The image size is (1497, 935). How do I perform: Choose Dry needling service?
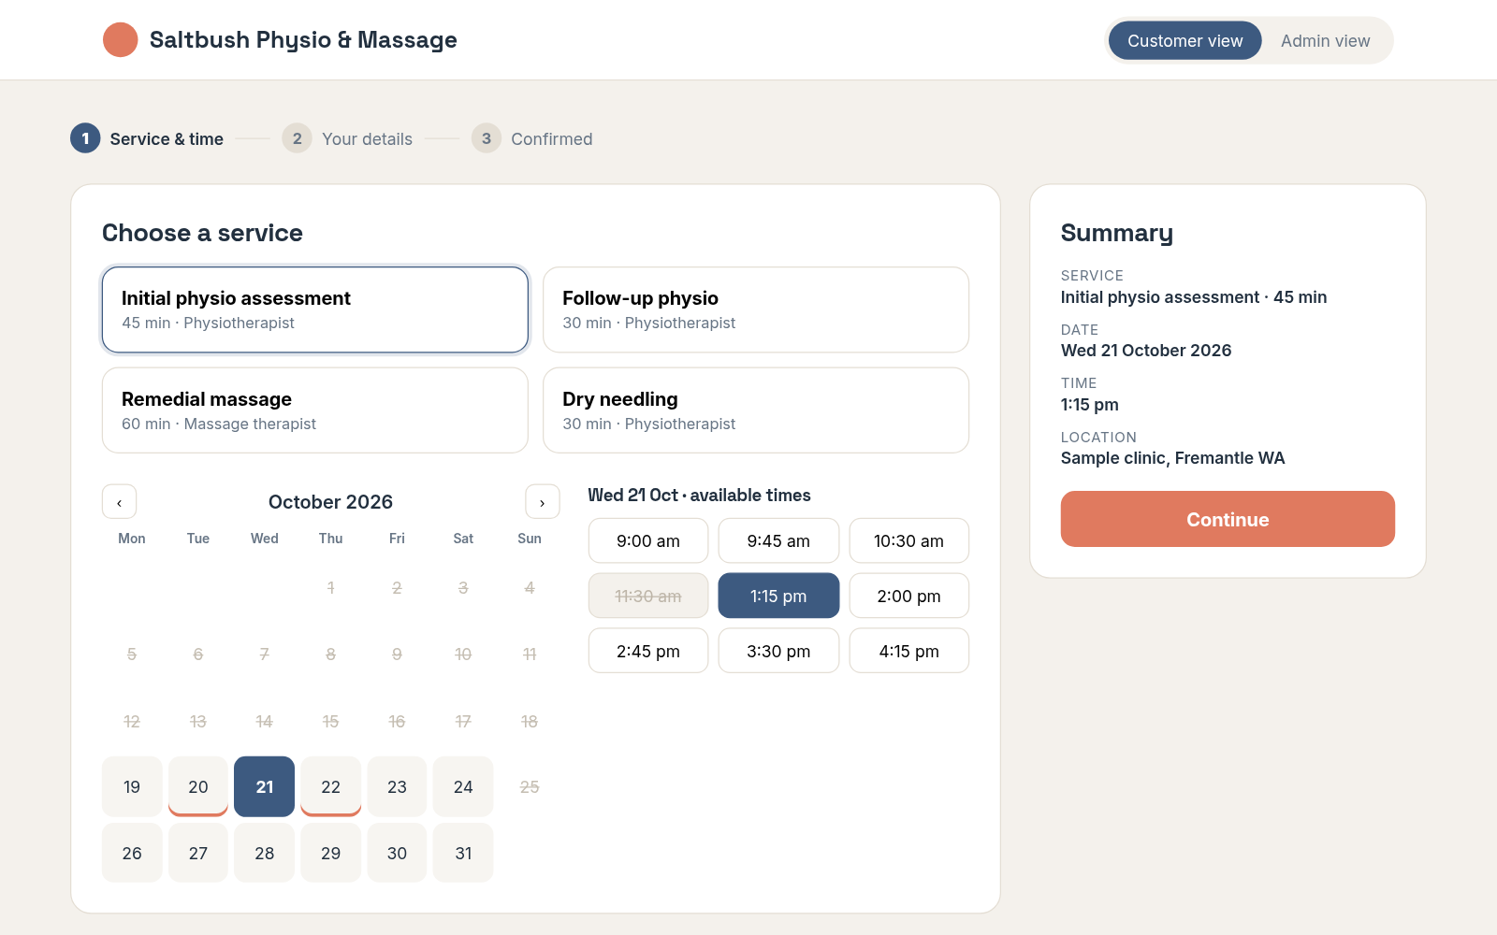pos(756,410)
